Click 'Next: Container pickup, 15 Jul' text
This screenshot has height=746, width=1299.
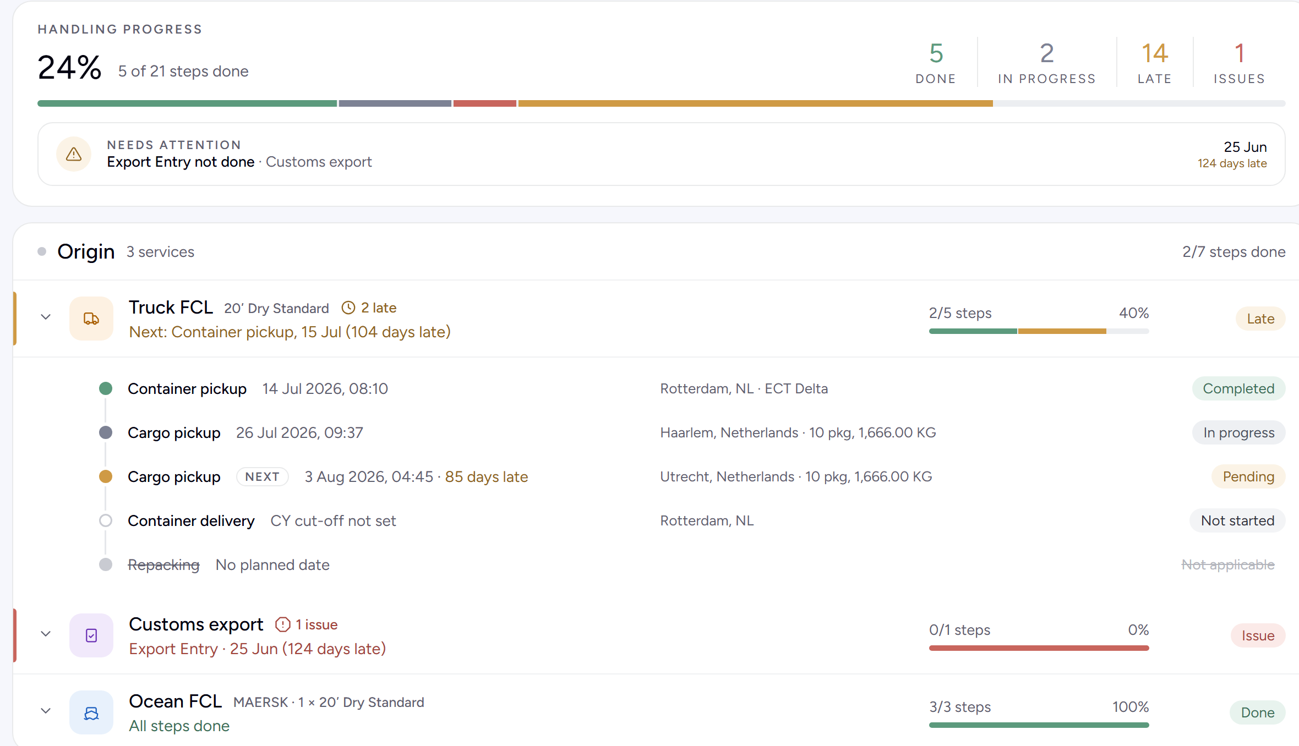click(x=290, y=332)
